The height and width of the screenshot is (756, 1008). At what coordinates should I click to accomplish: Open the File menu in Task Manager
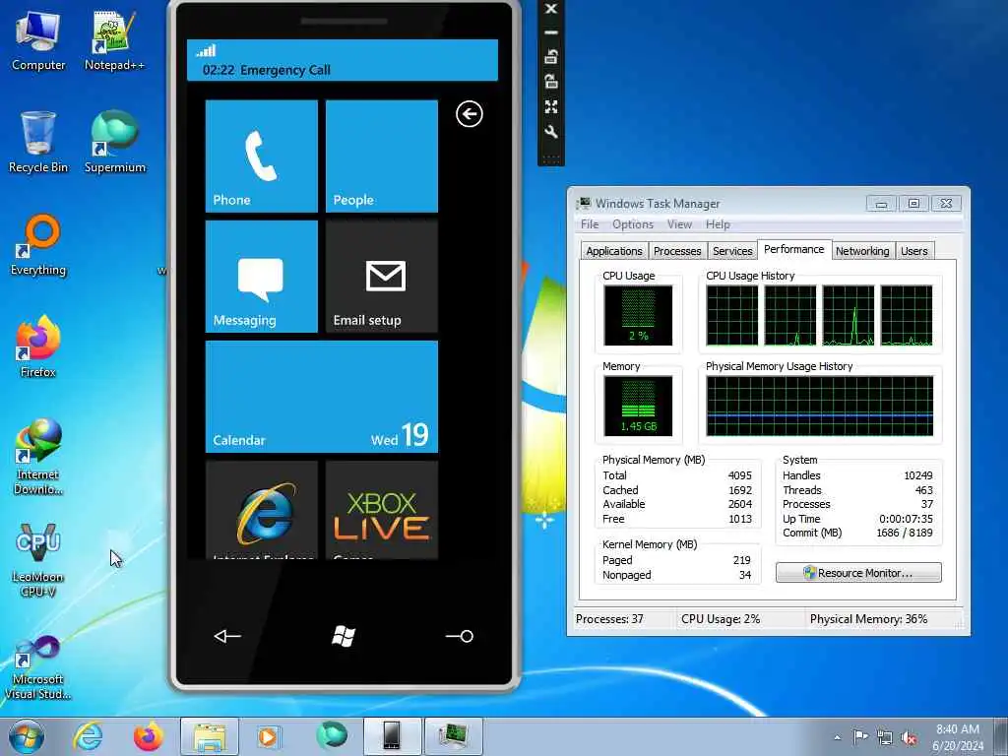coord(590,224)
